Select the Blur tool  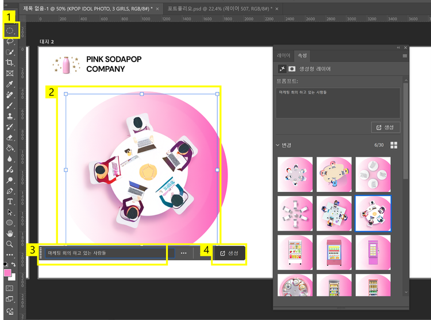[10, 159]
